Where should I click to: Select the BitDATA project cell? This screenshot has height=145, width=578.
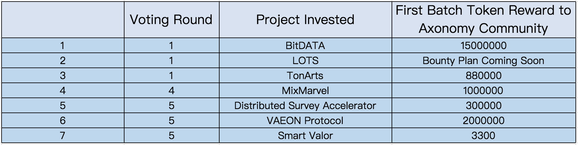tap(305, 46)
